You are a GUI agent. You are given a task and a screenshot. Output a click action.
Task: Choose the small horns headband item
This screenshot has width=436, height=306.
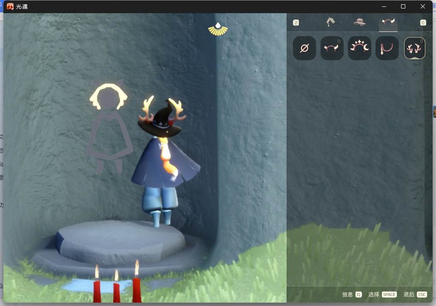[x=332, y=48]
